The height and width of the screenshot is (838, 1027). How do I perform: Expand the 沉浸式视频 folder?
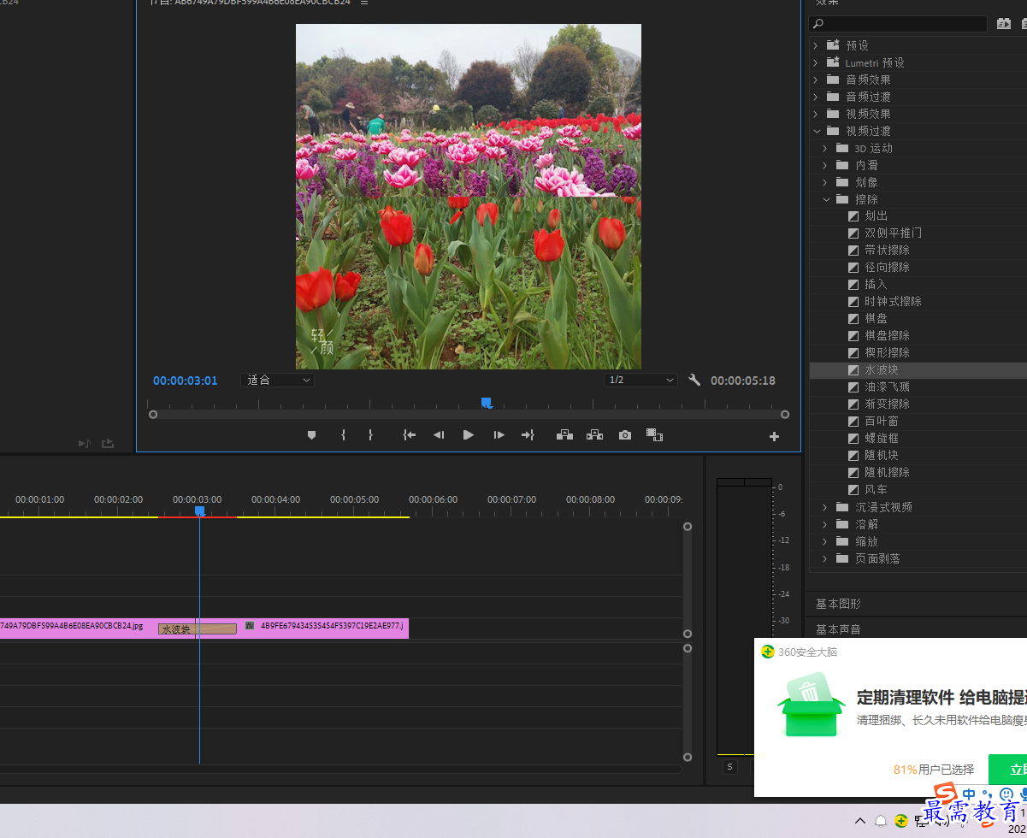coord(825,507)
